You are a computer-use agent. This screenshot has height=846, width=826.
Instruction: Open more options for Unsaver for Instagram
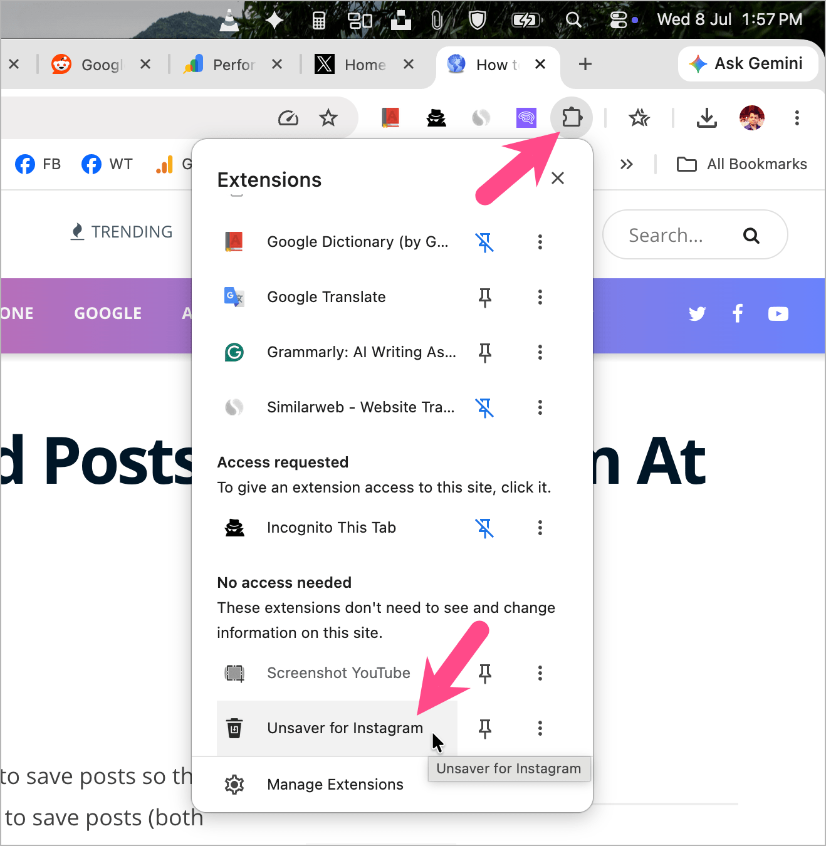coord(540,728)
